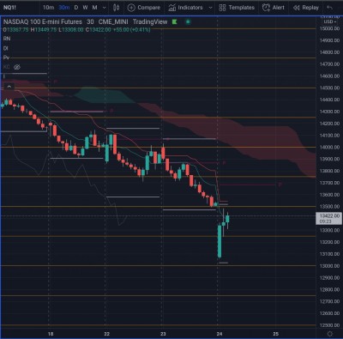Click the 22 date on time axis
343x339 pixels.
click(x=107, y=334)
